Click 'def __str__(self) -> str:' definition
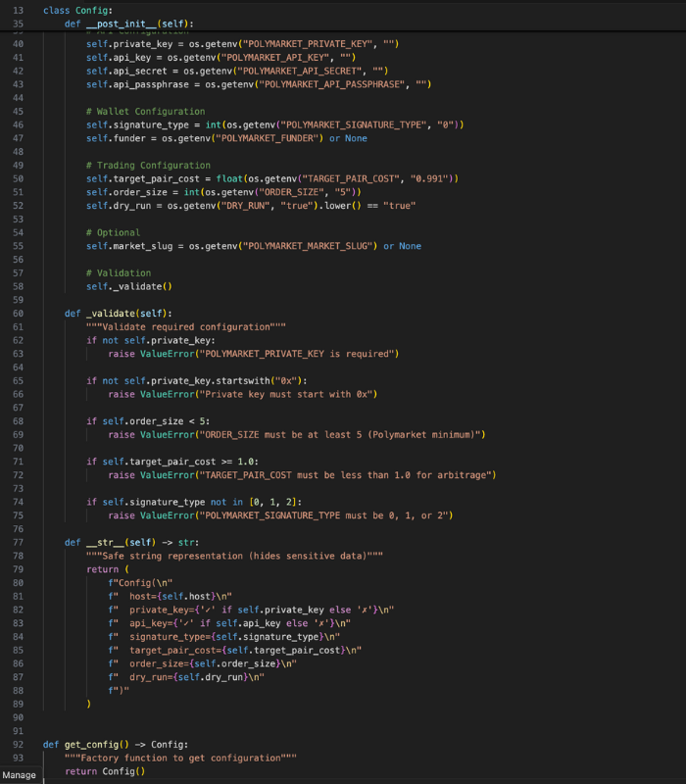The height and width of the screenshot is (784, 686). click(x=131, y=544)
